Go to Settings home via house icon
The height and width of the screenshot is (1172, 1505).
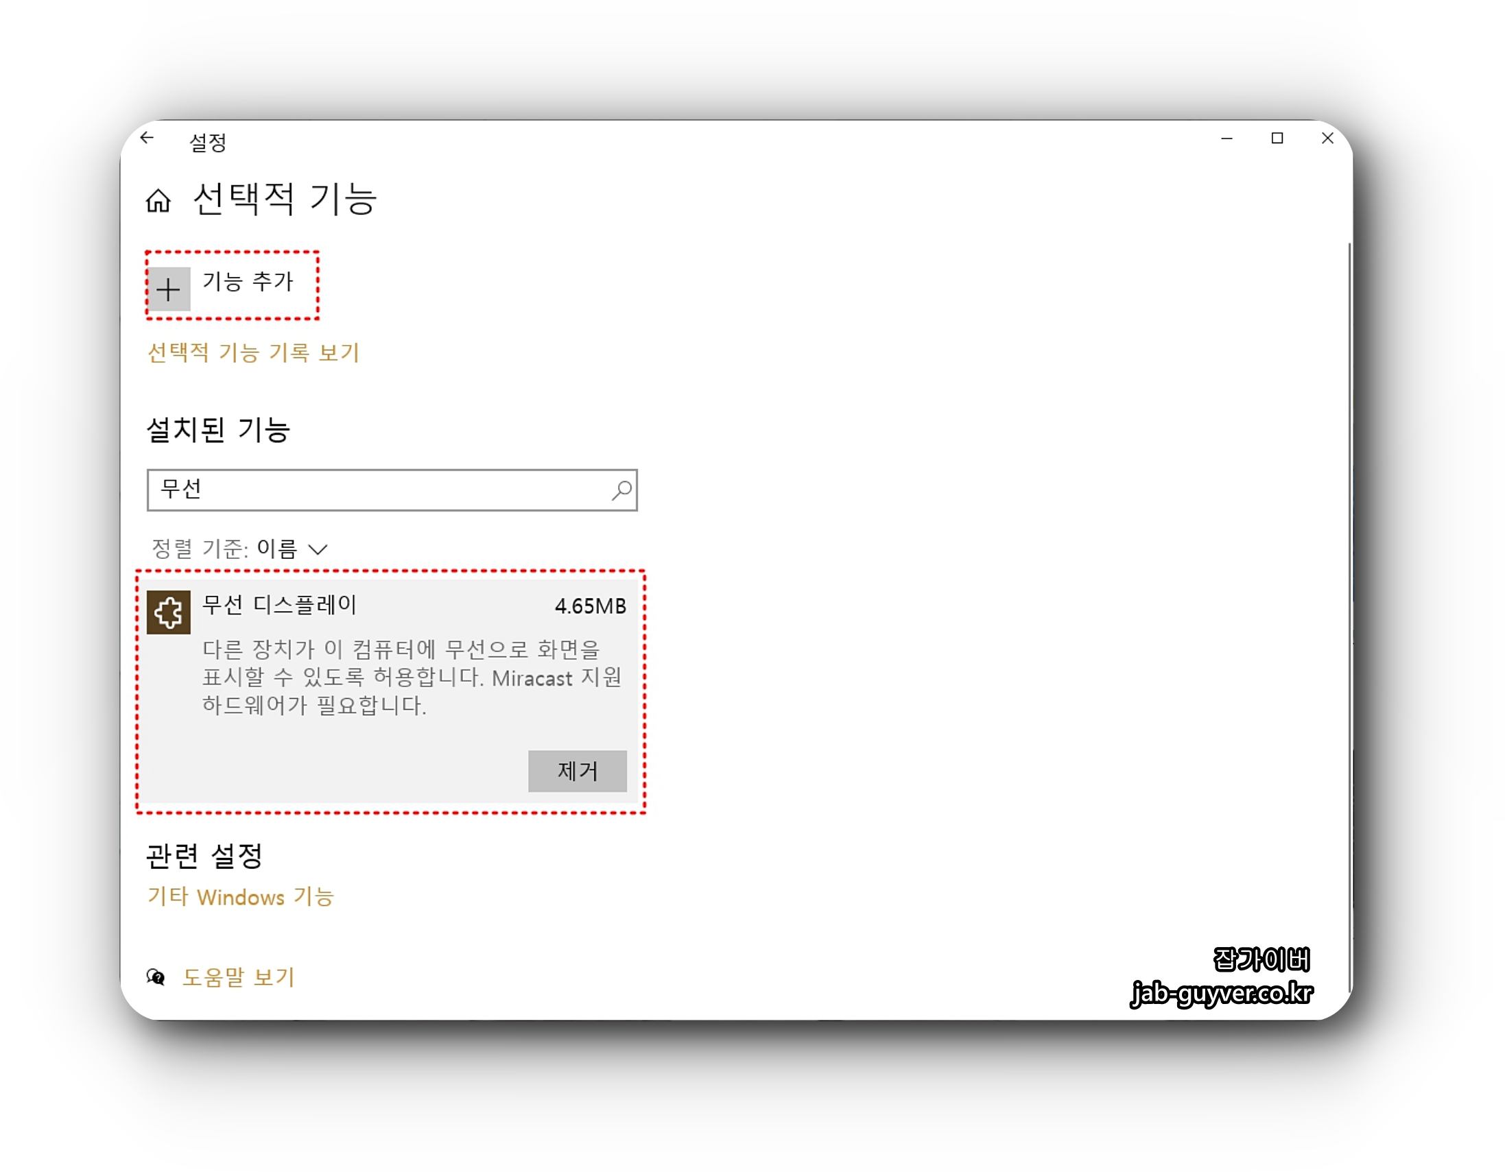[x=158, y=201]
